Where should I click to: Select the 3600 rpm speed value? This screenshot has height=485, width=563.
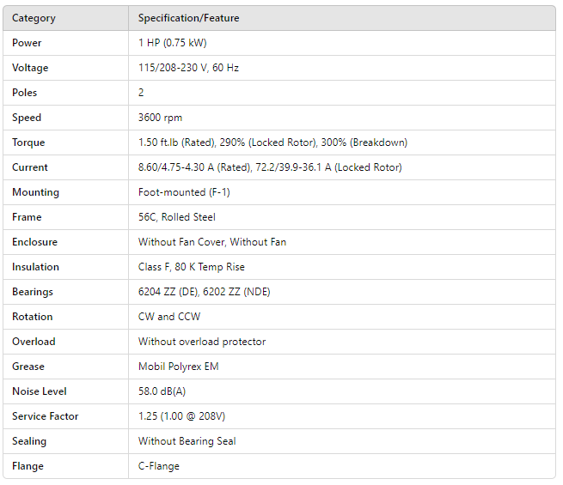tap(161, 118)
